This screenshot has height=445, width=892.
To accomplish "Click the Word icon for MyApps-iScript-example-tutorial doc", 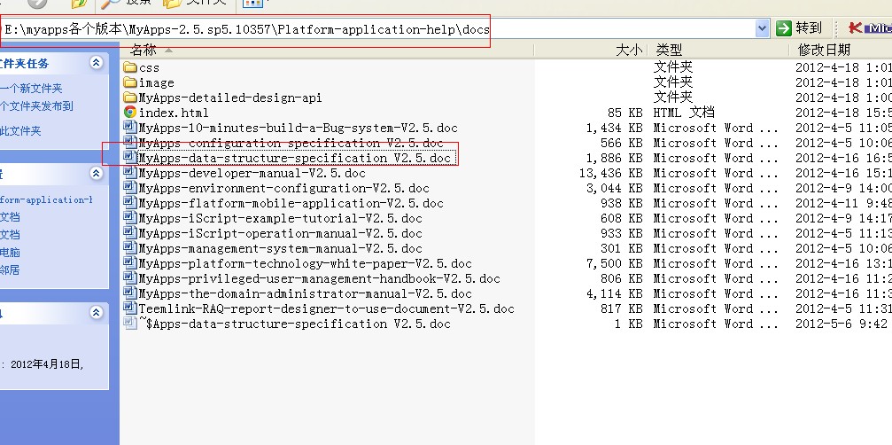I will pos(130,218).
